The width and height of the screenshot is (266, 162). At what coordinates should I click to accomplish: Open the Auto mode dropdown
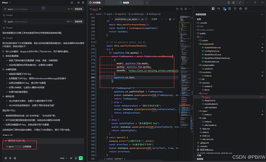(63, 158)
